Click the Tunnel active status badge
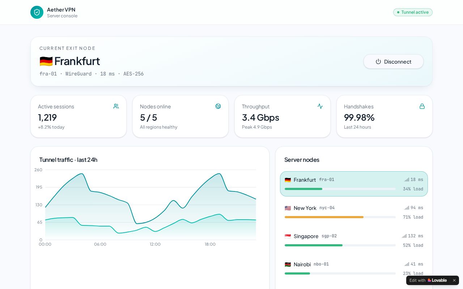 tap(413, 12)
